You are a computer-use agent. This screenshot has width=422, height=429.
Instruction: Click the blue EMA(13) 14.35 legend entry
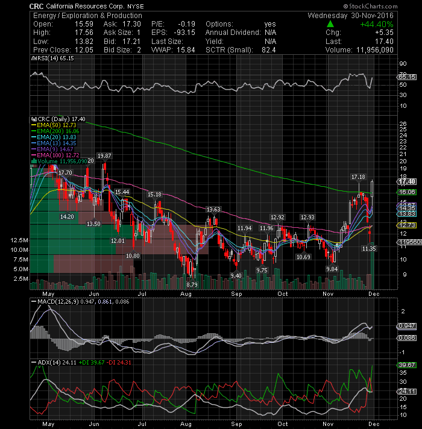tap(54, 143)
